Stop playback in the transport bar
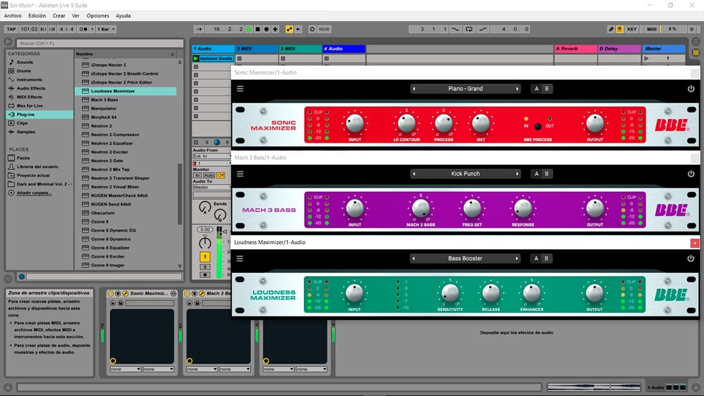The height and width of the screenshot is (396, 704). (258, 29)
